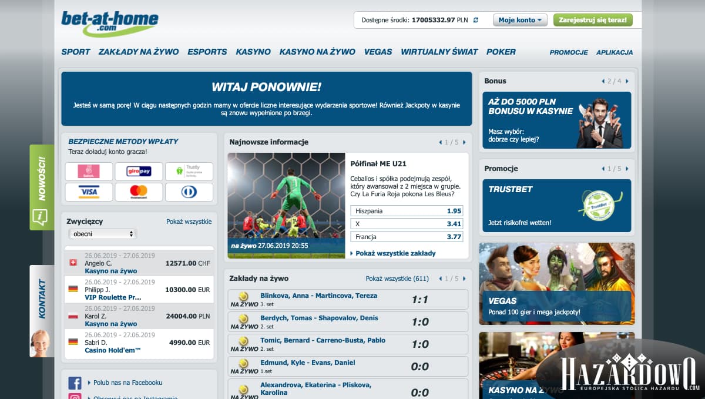
Task: Open the VEGAS section
Action: tap(378, 52)
